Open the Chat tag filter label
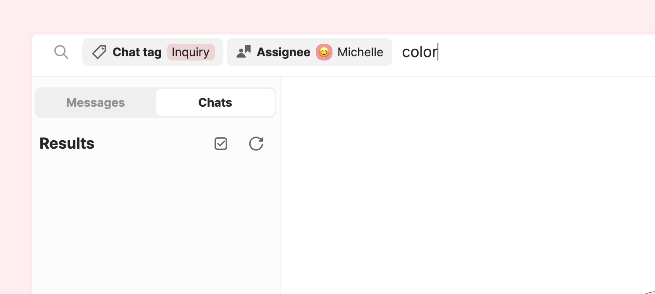 (x=137, y=52)
